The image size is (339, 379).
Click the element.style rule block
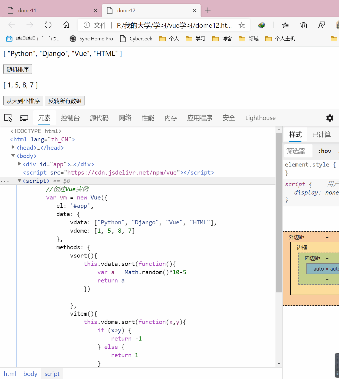311,169
